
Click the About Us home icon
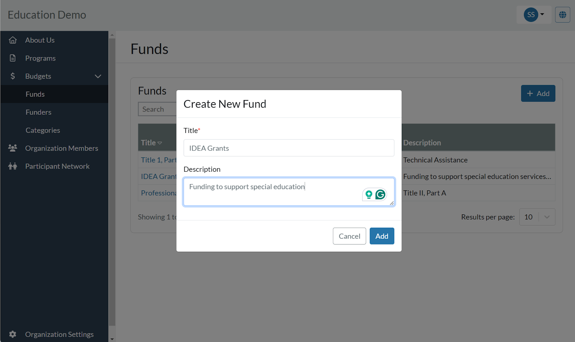click(13, 40)
